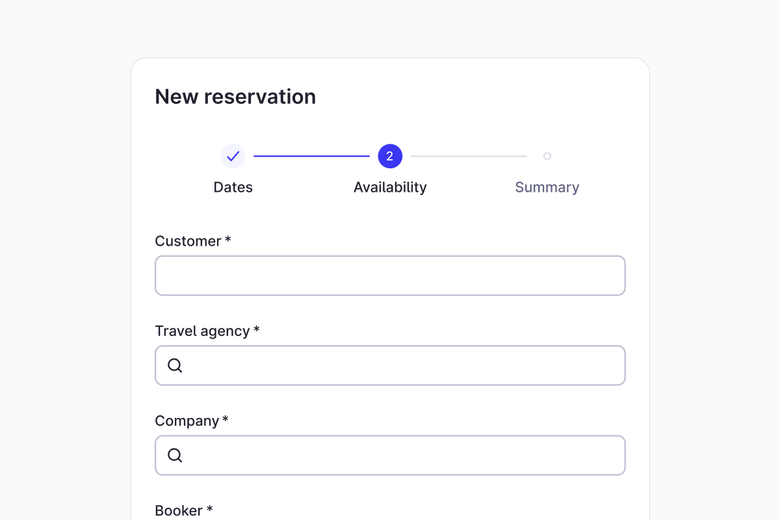
Task: Click the completed progress line after Dates
Action: coord(311,156)
